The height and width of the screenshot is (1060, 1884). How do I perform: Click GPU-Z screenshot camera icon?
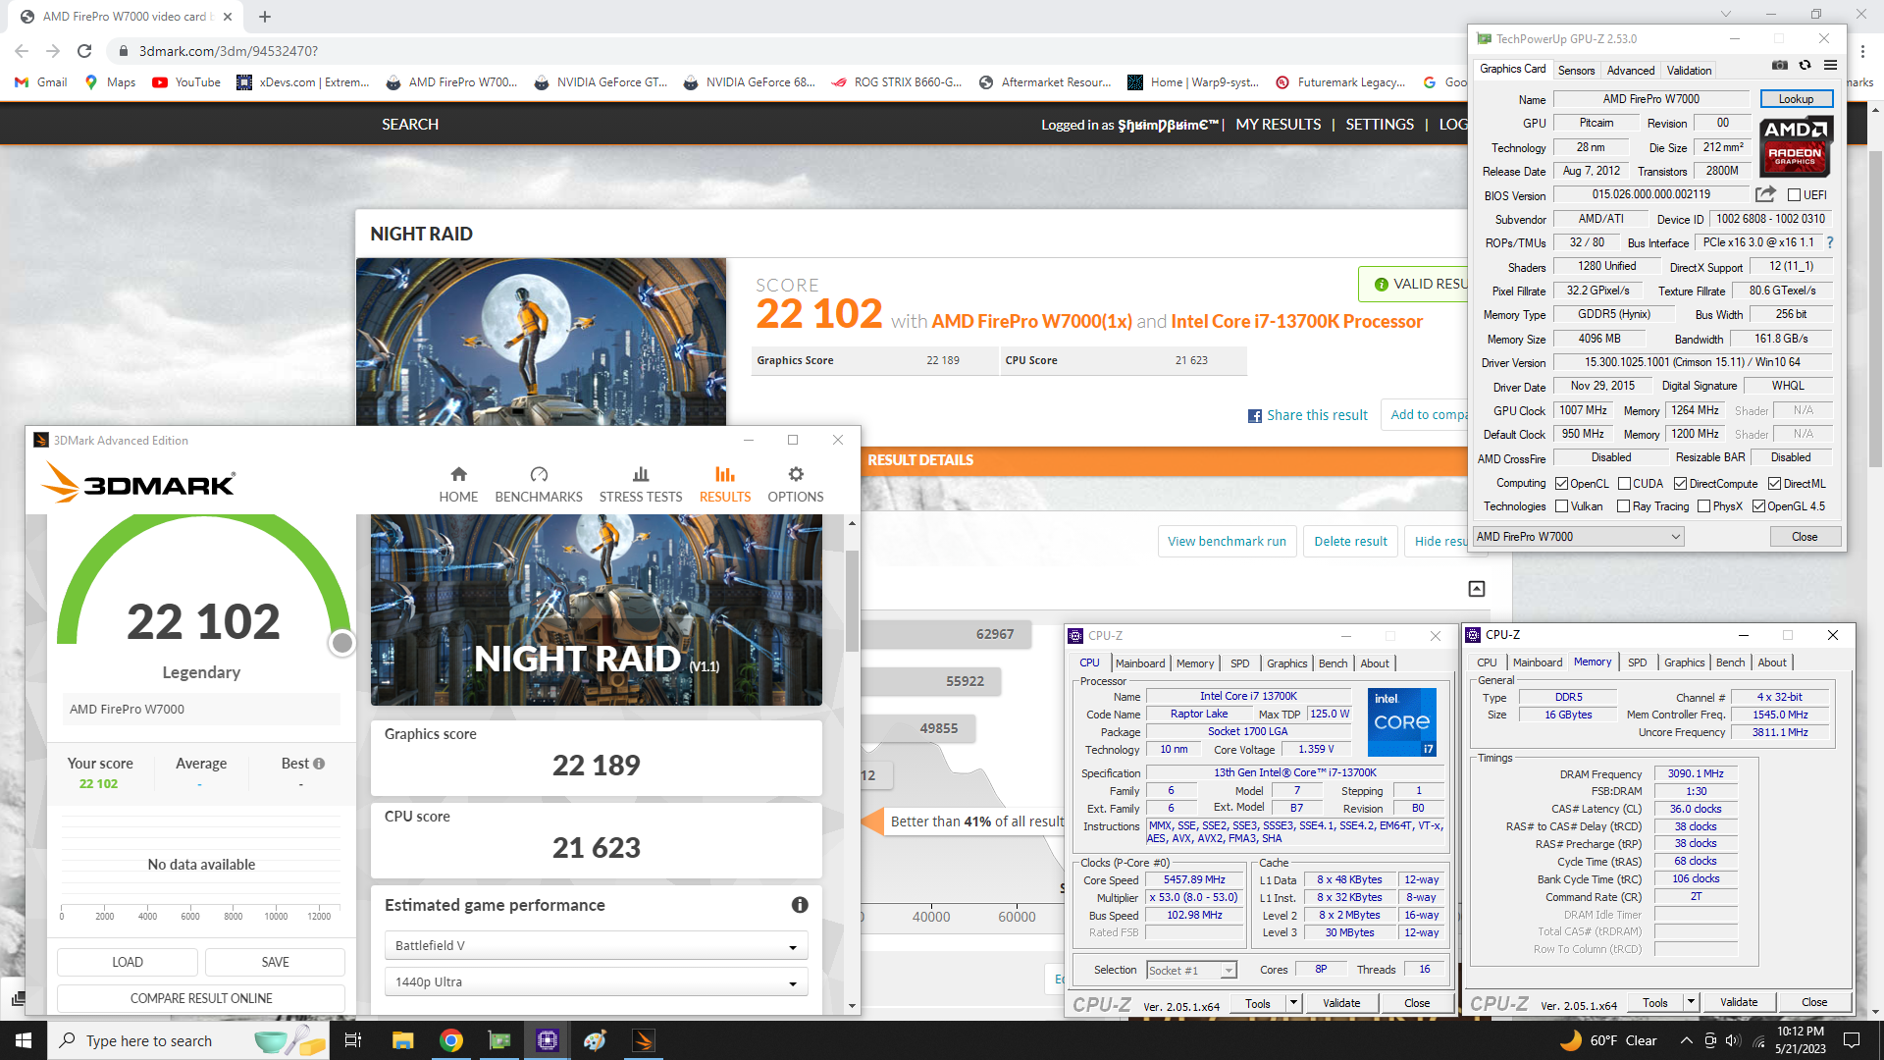point(1779,66)
